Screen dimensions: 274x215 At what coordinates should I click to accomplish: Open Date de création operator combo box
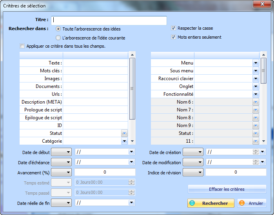[193, 152]
